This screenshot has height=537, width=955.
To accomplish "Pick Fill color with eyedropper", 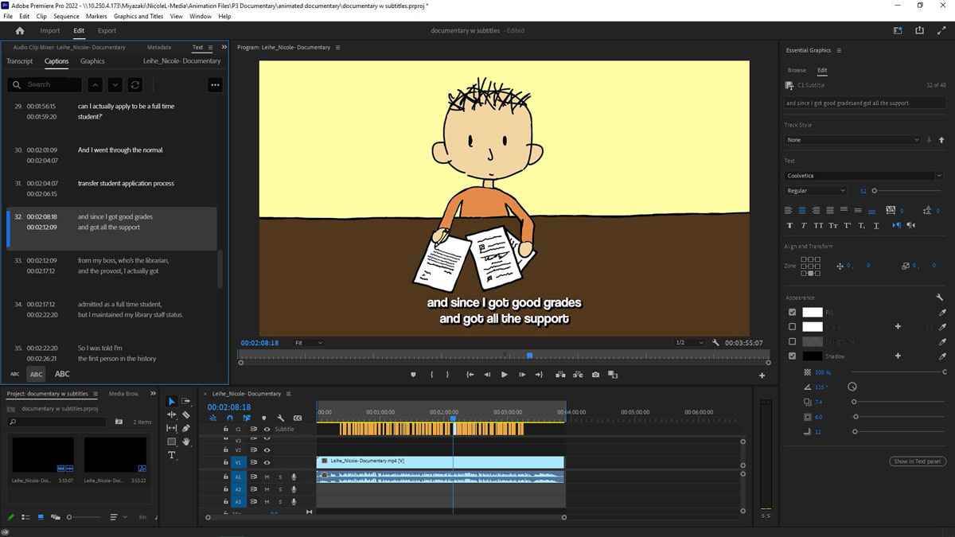I will point(943,313).
